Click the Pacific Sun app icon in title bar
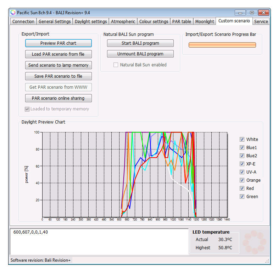278x273 pixels. click(x=13, y=12)
